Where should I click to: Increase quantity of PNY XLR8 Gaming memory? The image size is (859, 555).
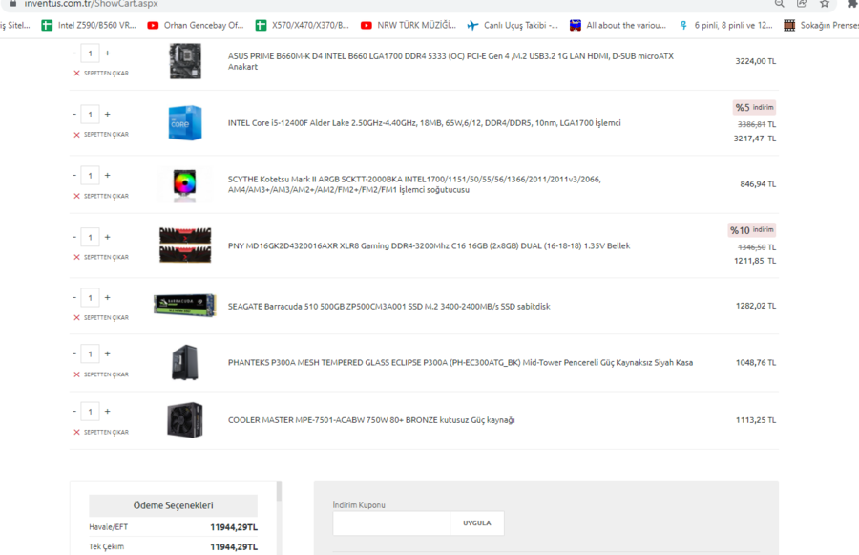pos(107,238)
